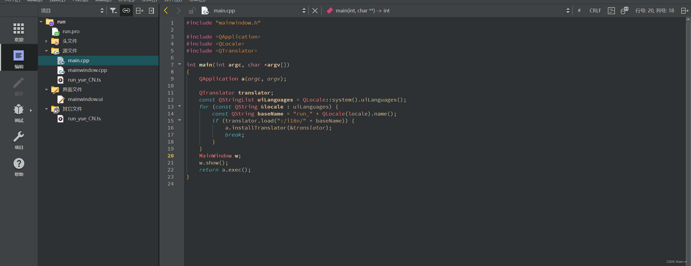Toggle the file write-lock icon

192,11
